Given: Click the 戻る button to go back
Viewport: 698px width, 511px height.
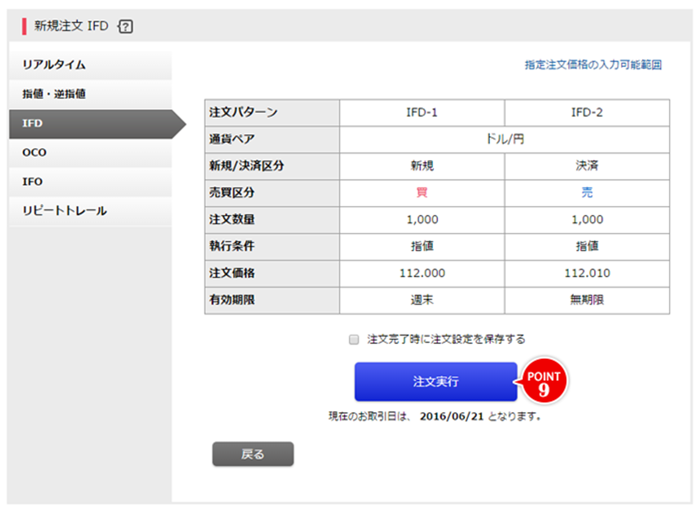Looking at the screenshot, I should (x=253, y=454).
